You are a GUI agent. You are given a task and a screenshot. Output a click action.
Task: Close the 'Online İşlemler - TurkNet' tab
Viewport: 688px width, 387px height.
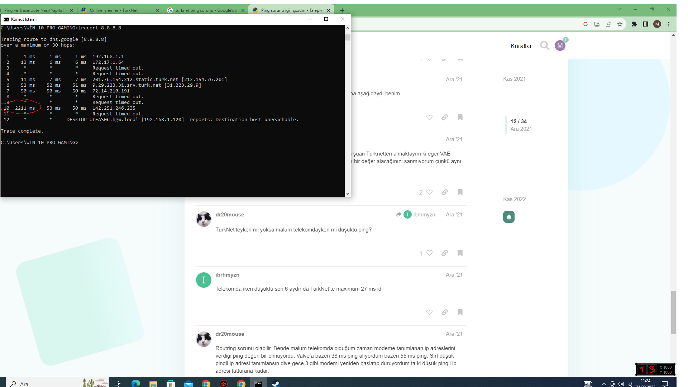(157, 10)
